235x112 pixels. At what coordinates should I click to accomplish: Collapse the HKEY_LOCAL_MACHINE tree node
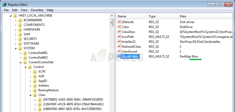11,16
